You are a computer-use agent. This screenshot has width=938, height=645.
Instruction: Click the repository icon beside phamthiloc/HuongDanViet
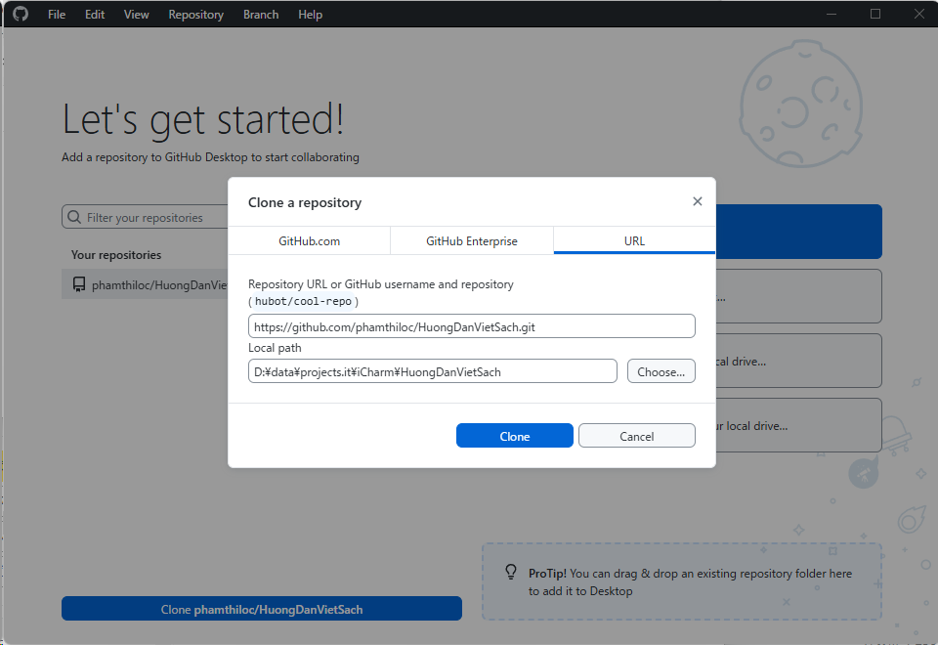coord(79,284)
